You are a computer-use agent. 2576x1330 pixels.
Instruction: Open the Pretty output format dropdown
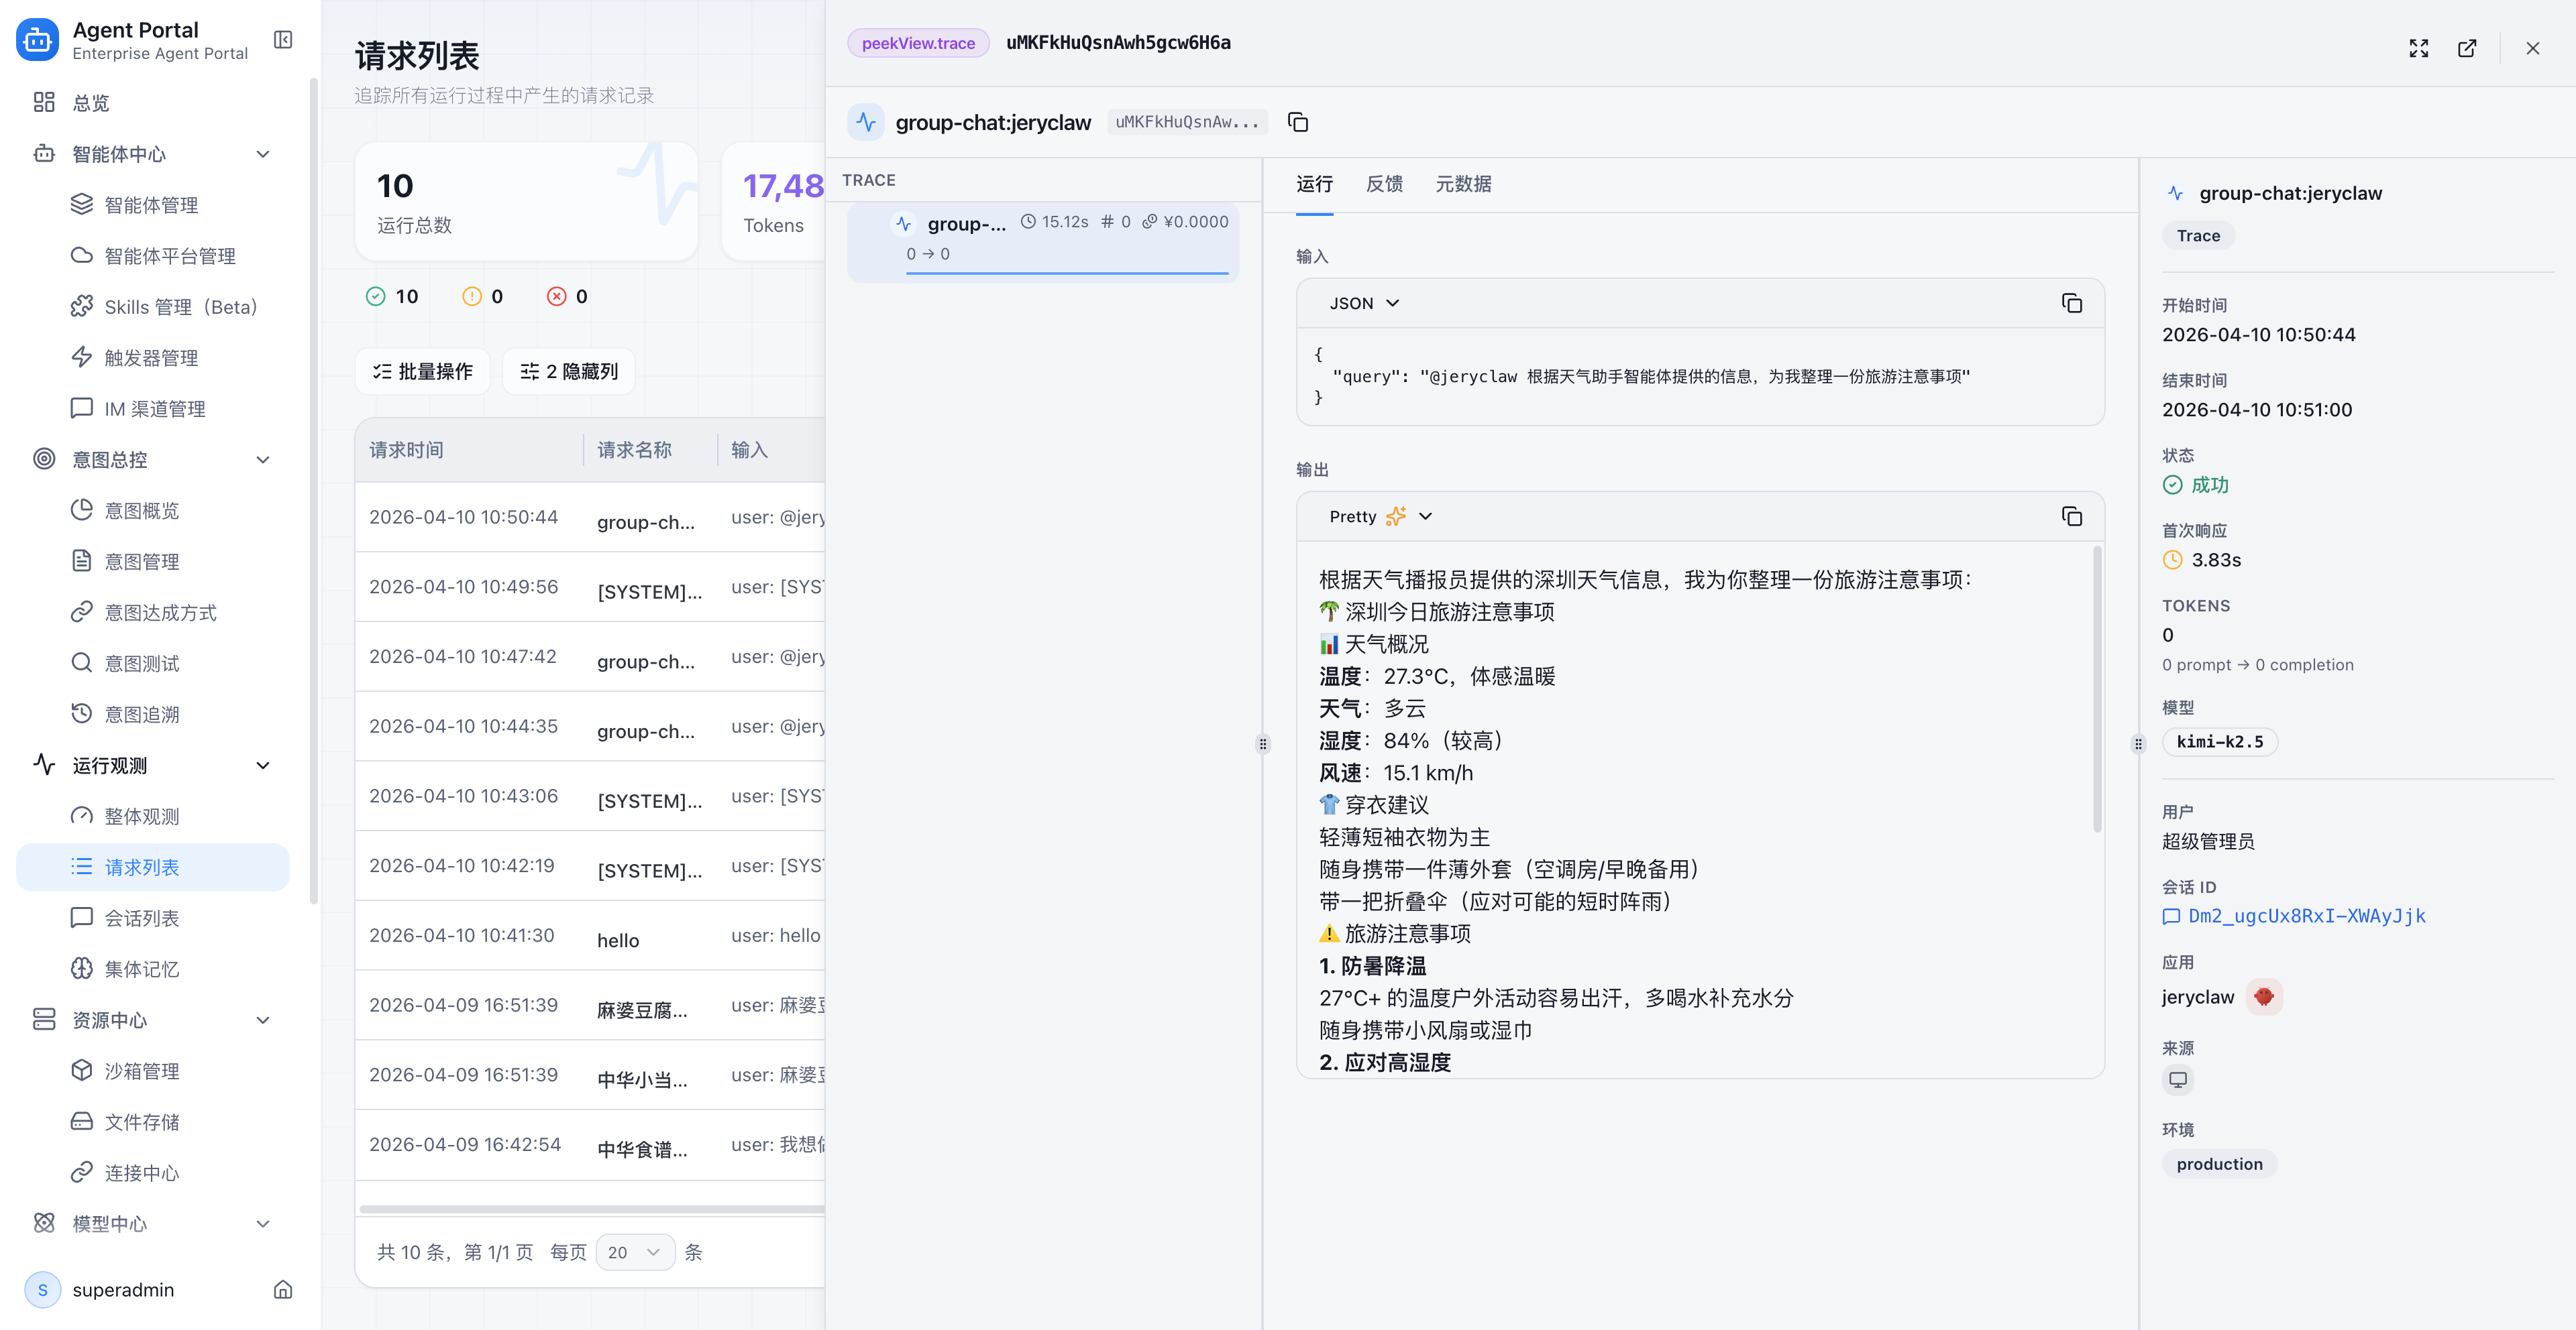(x=1380, y=516)
